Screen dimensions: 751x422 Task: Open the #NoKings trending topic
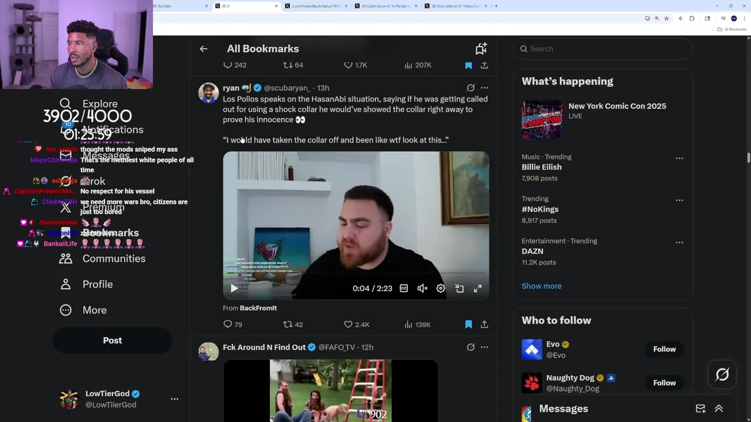tap(540, 209)
